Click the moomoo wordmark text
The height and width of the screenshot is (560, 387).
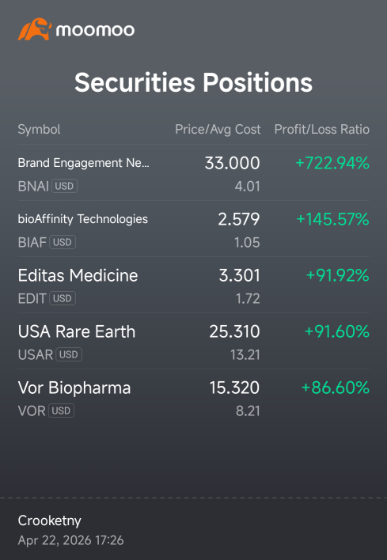96,30
